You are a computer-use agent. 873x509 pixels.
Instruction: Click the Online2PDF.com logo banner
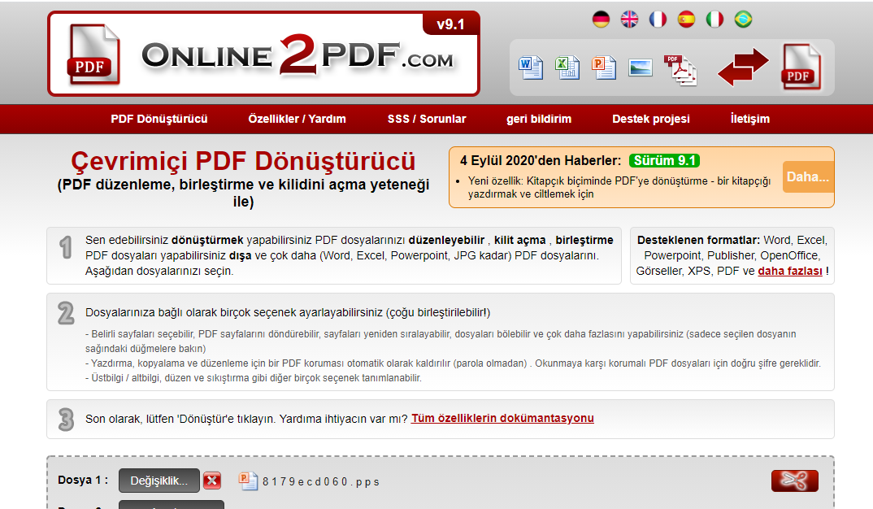(x=263, y=54)
